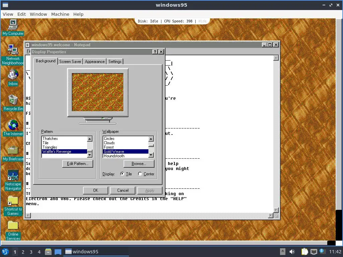The image size is (343, 257).
Task: Click the host windows95 window menu icon
Action: pos(5,5)
